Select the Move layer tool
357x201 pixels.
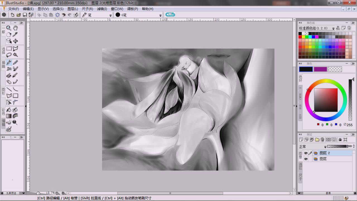tap(15, 41)
